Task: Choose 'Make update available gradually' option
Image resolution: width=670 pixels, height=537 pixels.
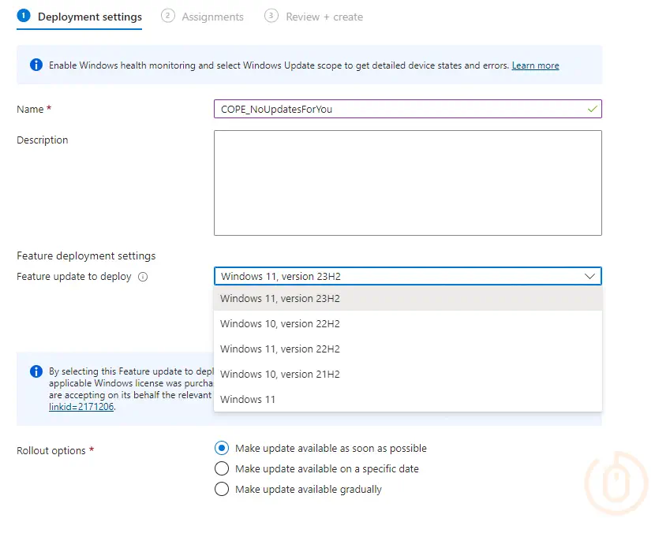Action: [222, 489]
